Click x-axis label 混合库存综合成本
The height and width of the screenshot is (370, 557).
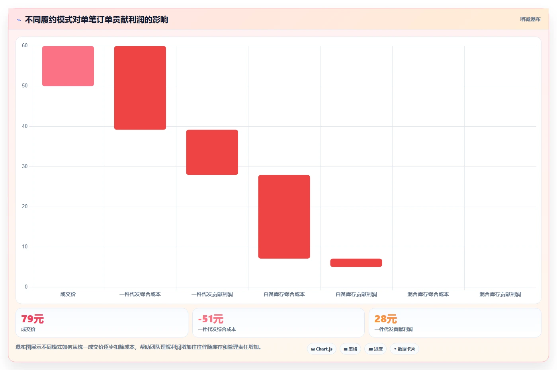(428, 294)
